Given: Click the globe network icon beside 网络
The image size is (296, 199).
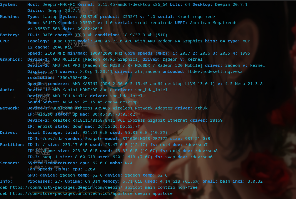Looking at the screenshot, I should coord(32,97).
